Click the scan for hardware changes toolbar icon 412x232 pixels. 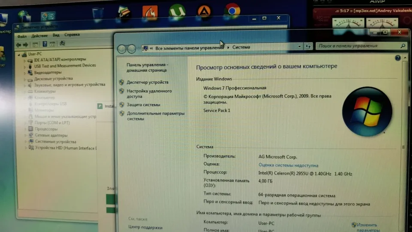pyautogui.click(x=62, y=43)
